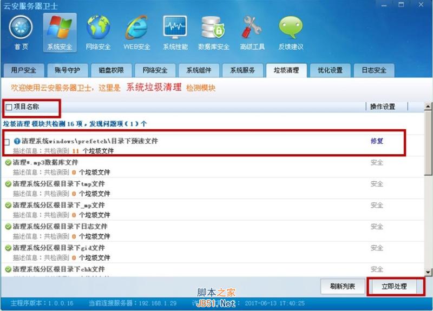Click green check icon beside 日志文件 row
This screenshot has width=433, height=311.
tap(8, 227)
